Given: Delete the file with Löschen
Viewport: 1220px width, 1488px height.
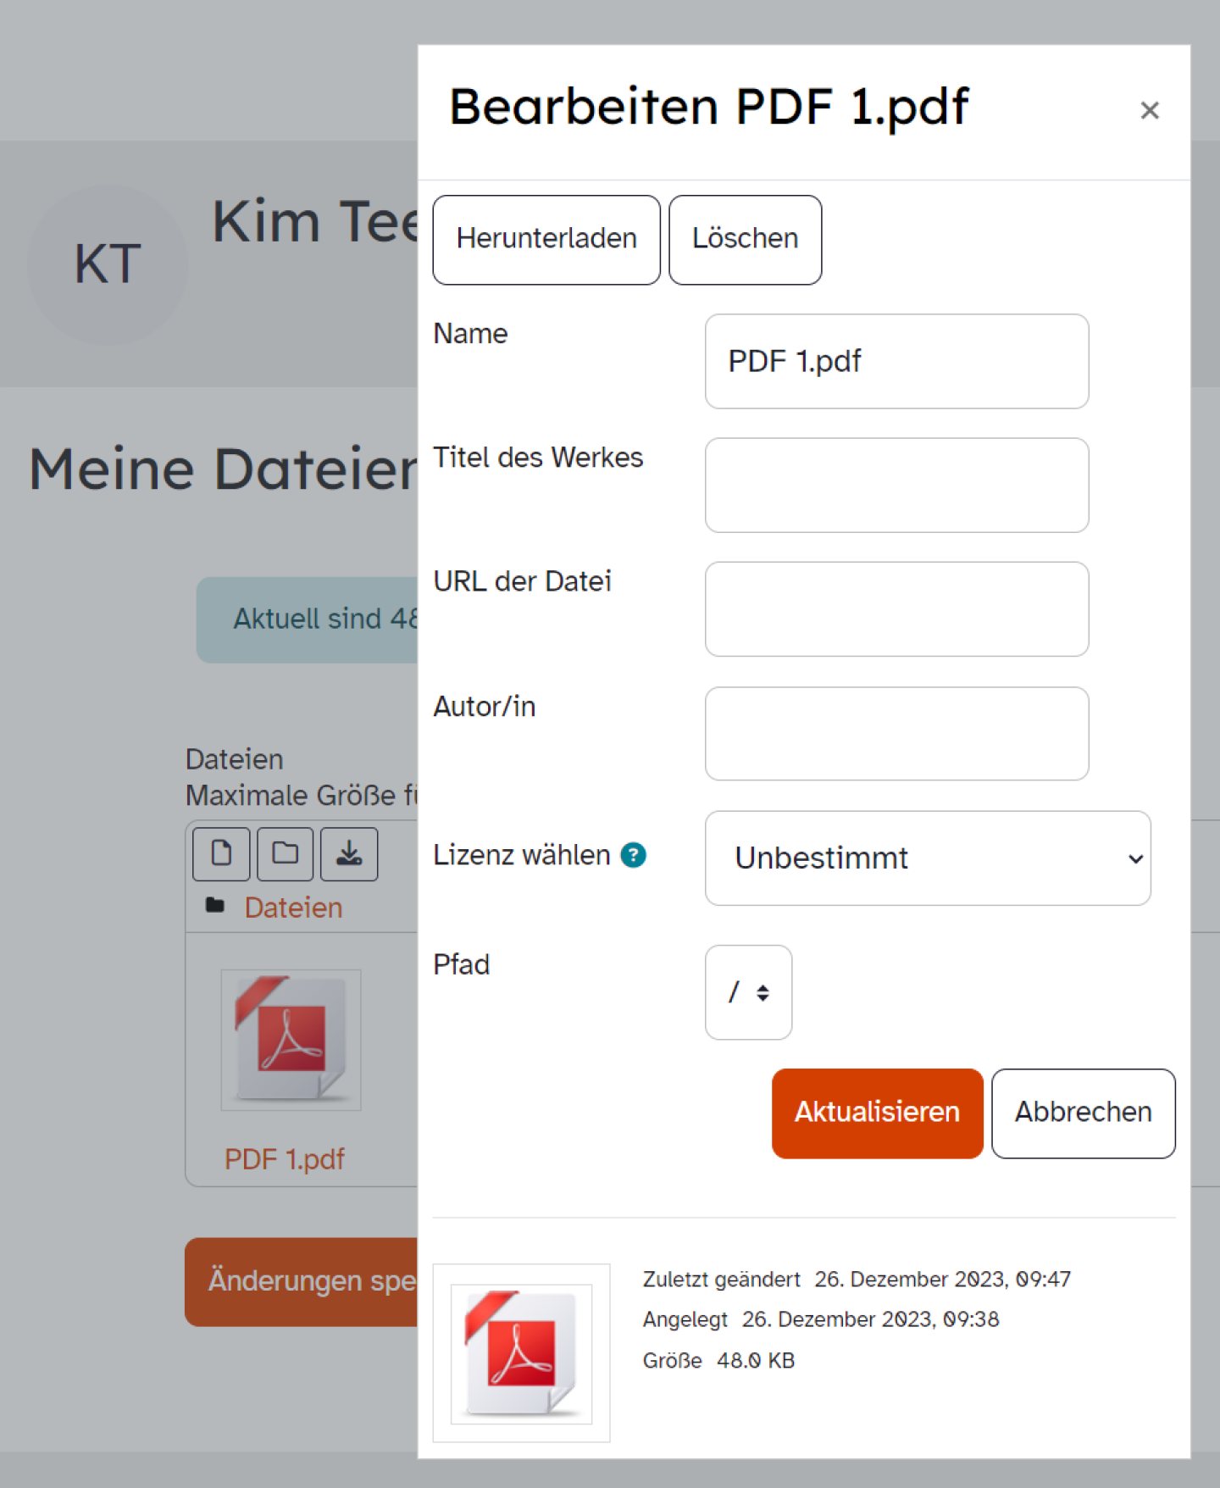Looking at the screenshot, I should click(x=745, y=239).
